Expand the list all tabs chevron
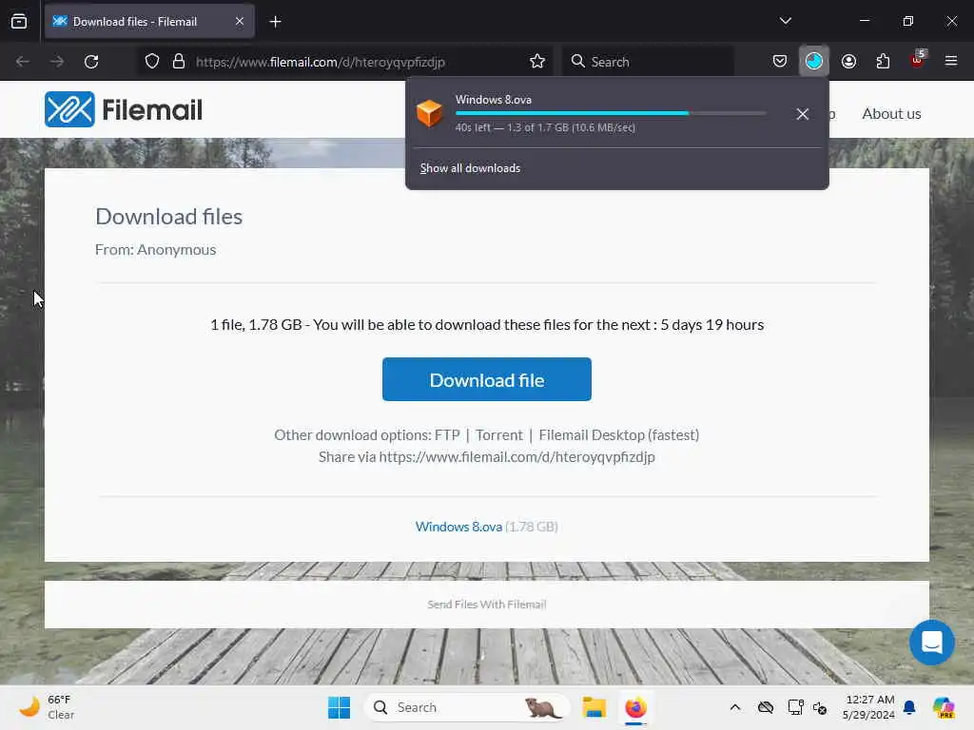Viewport: 974px width, 730px height. (785, 21)
